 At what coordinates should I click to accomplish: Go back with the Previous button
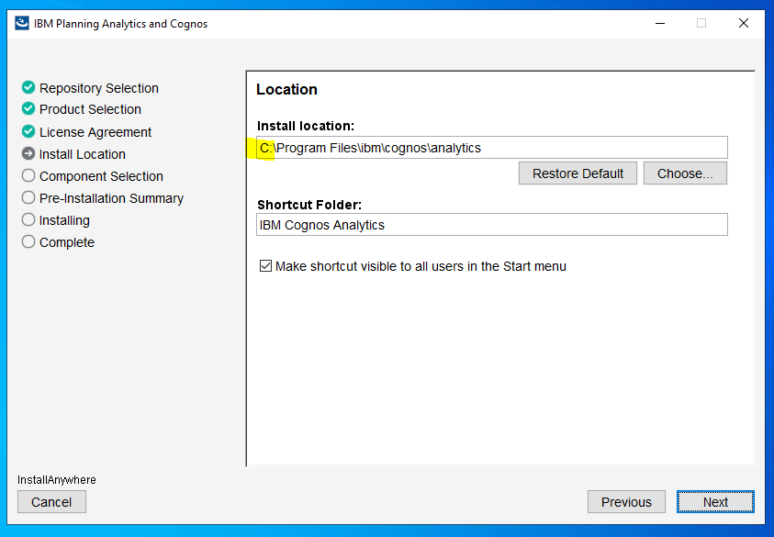tap(626, 502)
